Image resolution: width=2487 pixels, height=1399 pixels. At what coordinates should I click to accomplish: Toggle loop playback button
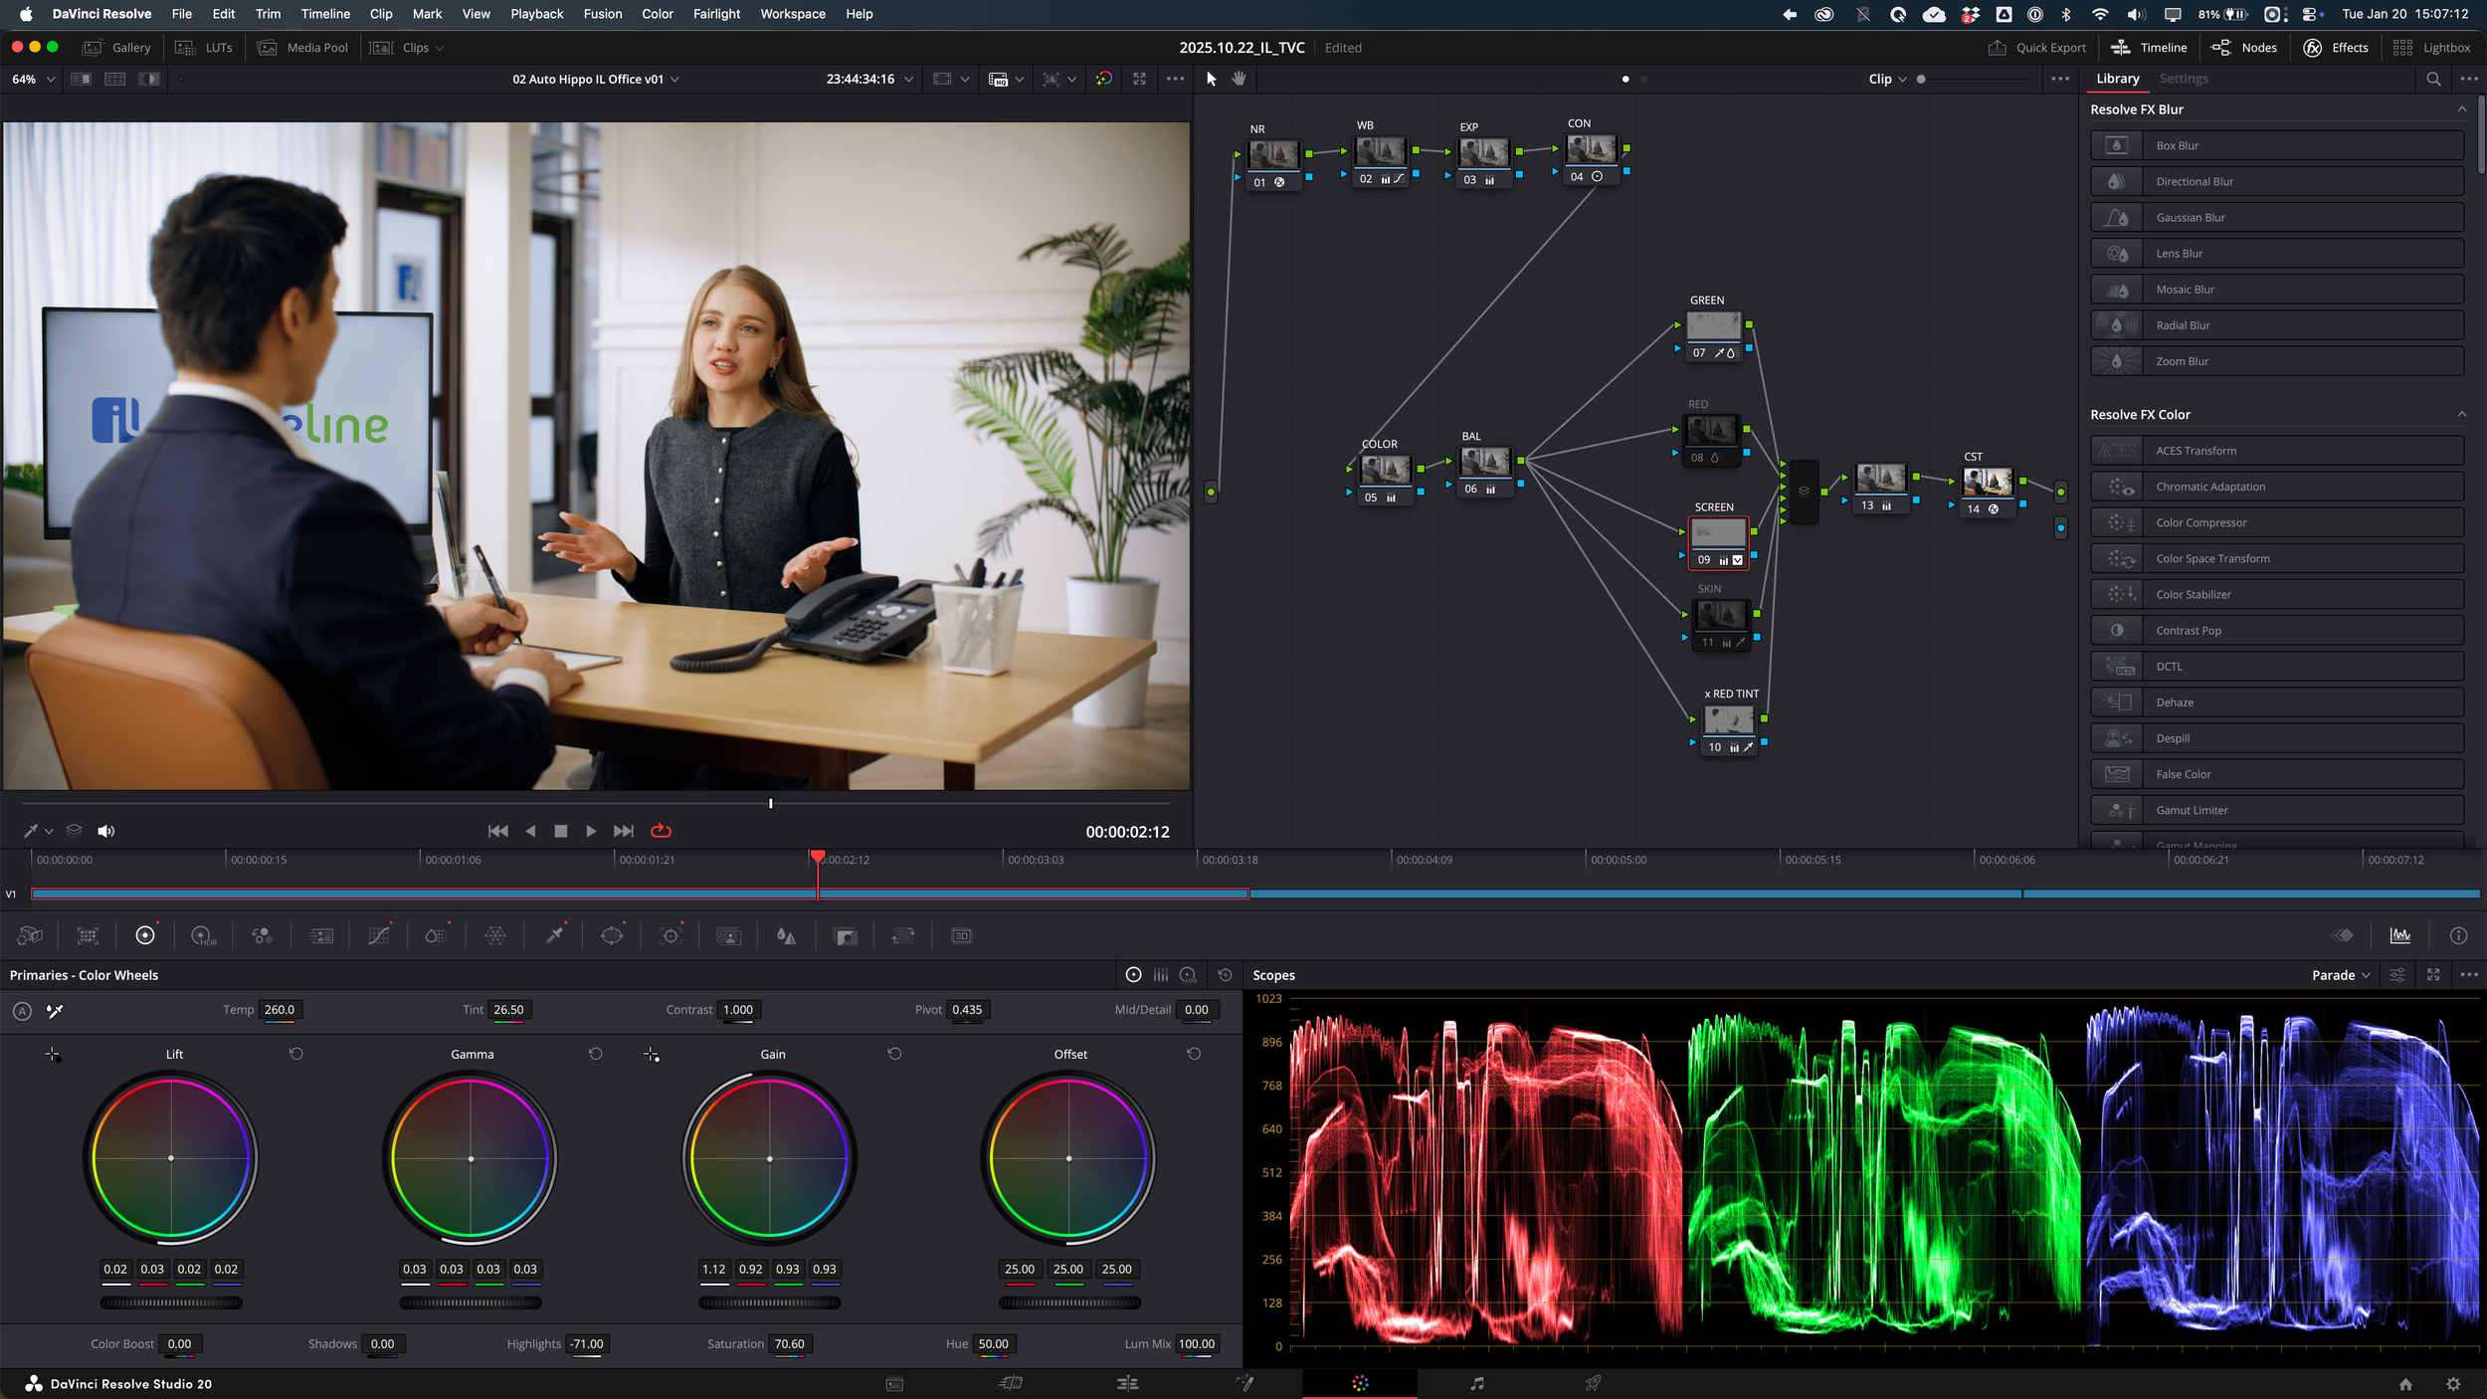[x=661, y=831]
